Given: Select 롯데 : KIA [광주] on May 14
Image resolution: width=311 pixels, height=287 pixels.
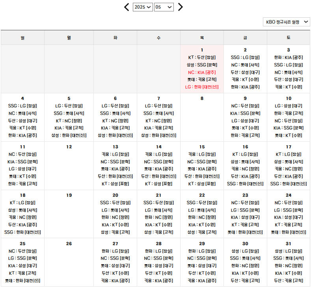Looking at the screenshot, I should coord(158,169).
